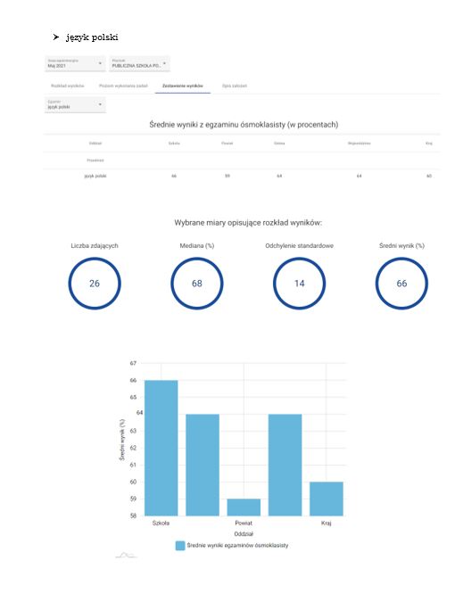
Task: Click the Kraj bar at value 60
Action: tap(327, 499)
